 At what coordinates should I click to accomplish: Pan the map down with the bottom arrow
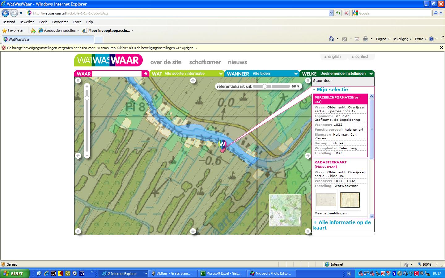point(193,231)
